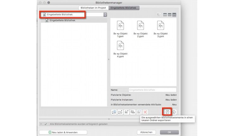The height and width of the screenshot is (136, 234).
Task: Click the Platzierte Instanzen label
Action: coord(122,100)
